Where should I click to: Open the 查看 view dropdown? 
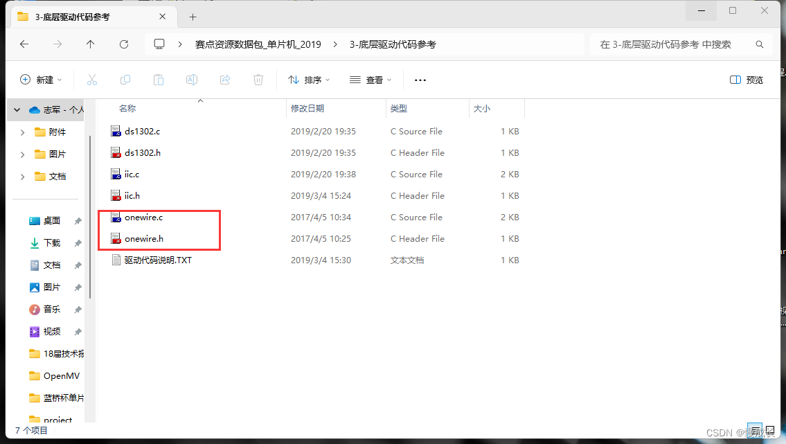pos(370,80)
